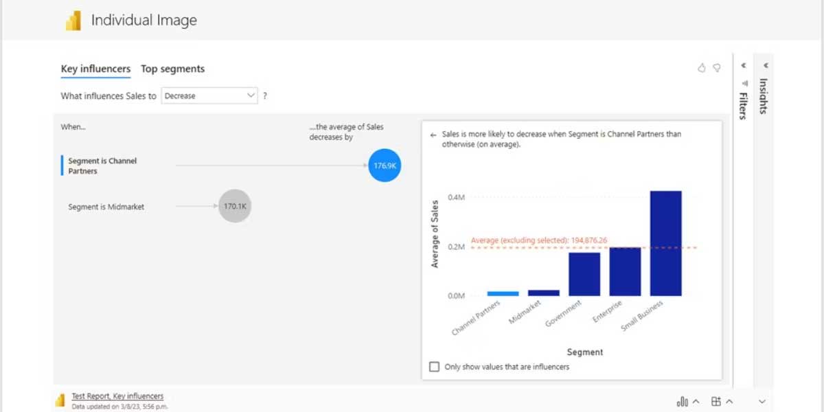Click the Power BI logo in header

73,21
